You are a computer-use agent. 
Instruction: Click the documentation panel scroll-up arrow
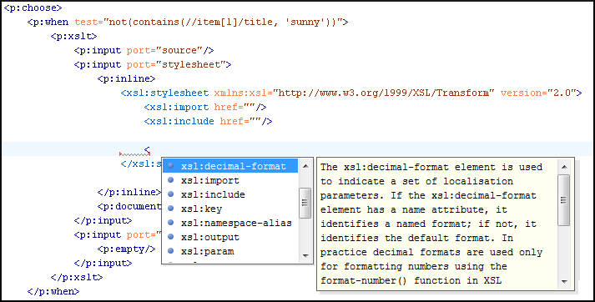point(564,167)
